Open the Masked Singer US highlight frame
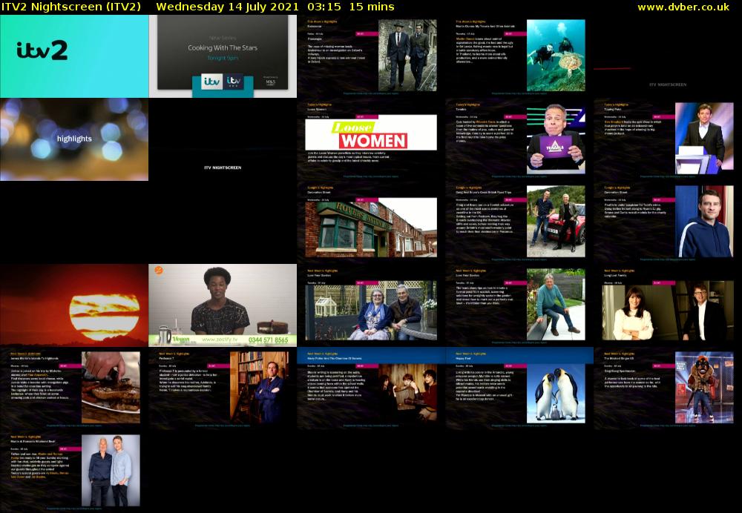The height and width of the screenshot is (513, 742). 668,388
